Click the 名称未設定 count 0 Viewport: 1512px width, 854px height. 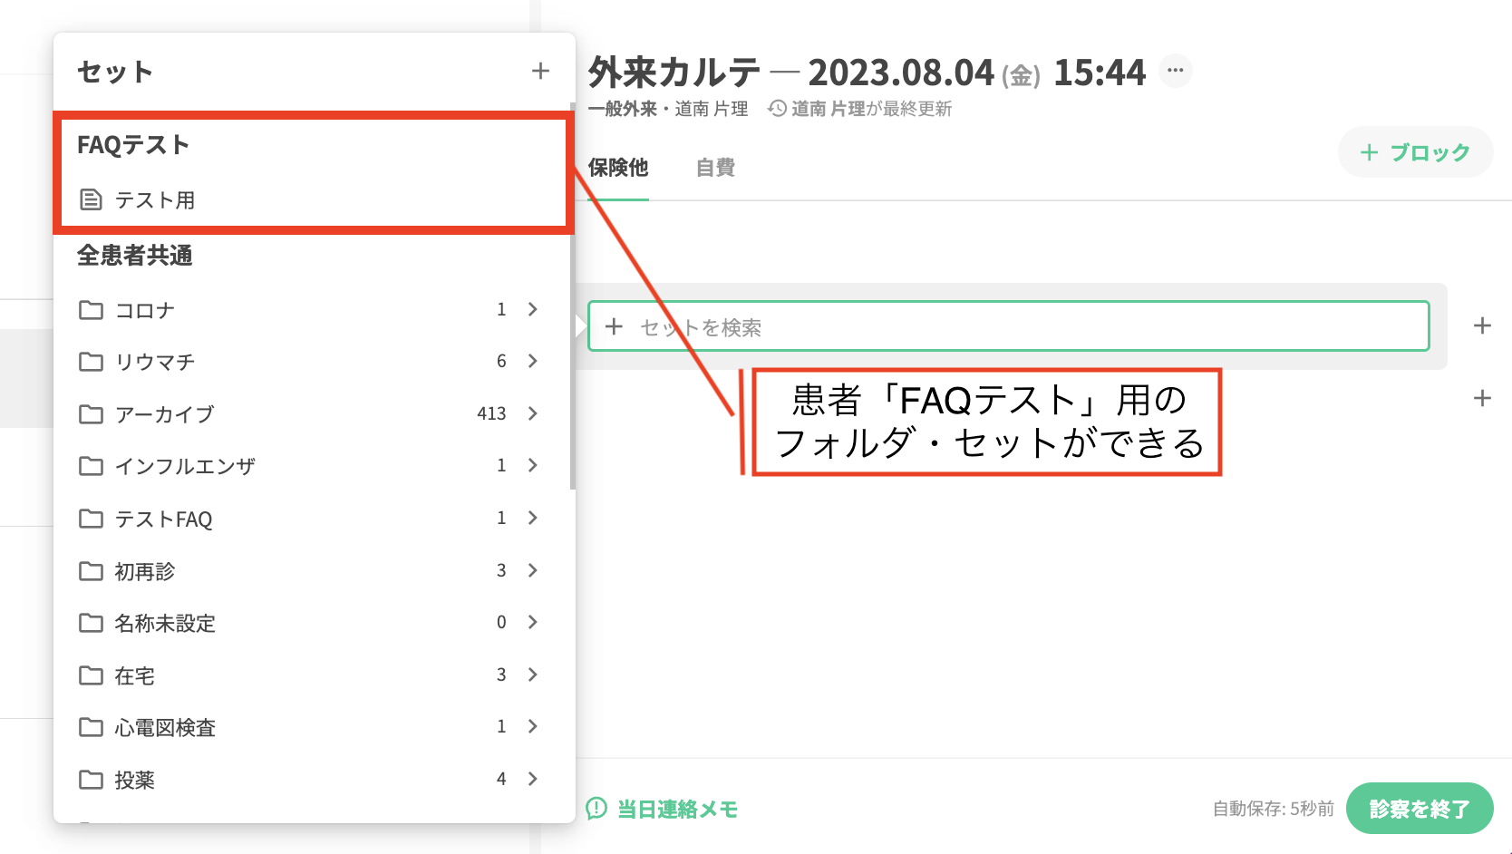coord(501,622)
